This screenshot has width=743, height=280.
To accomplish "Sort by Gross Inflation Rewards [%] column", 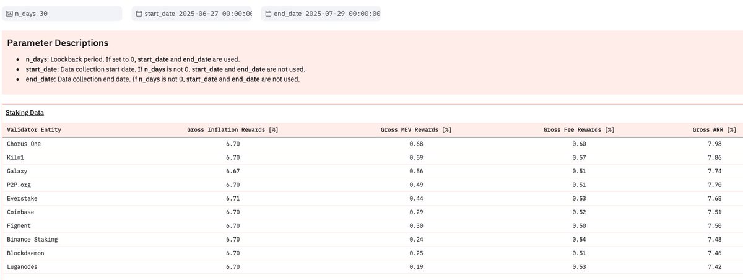I will 233,130.
